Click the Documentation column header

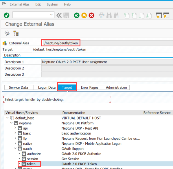(102, 113)
